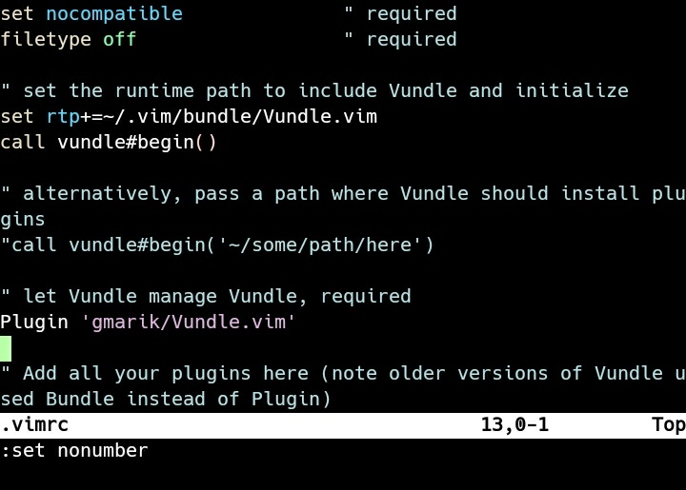Click commented line with '~/some/path/here'
This screenshot has width=686, height=490.
click(217, 245)
